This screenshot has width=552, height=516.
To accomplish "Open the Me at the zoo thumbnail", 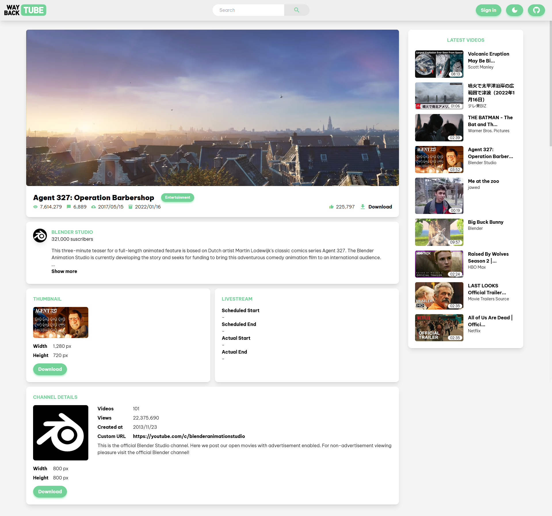I will pos(439,196).
